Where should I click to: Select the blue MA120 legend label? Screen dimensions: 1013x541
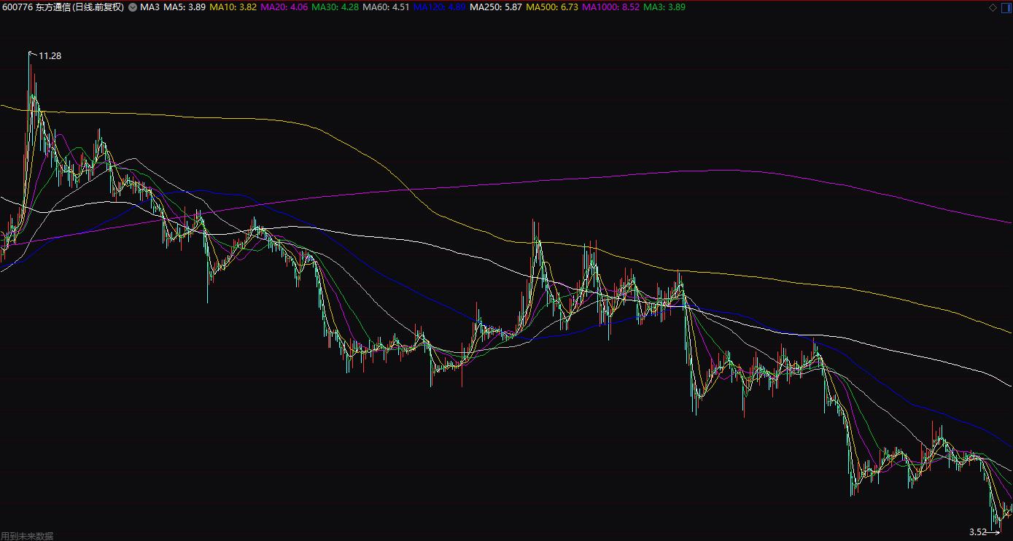[439, 7]
